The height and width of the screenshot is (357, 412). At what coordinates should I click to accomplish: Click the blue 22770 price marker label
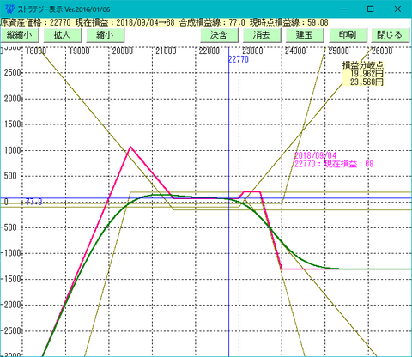239,59
